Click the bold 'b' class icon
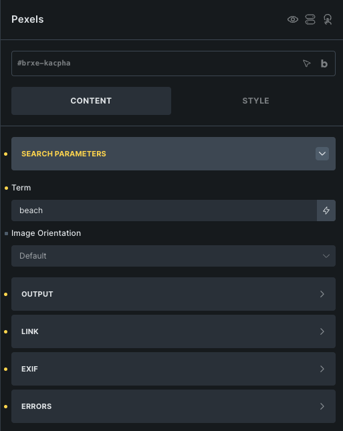343x431 pixels. 324,63
